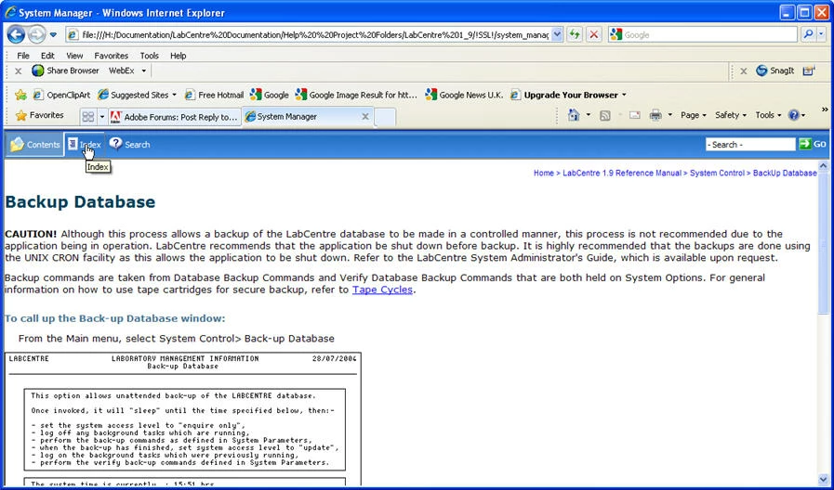
Task: Click the page scrollbar down arrow
Action: 824,481
